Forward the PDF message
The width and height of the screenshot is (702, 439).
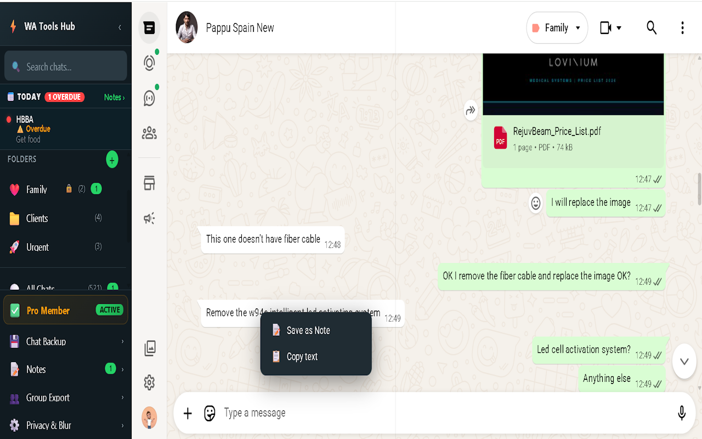point(470,111)
